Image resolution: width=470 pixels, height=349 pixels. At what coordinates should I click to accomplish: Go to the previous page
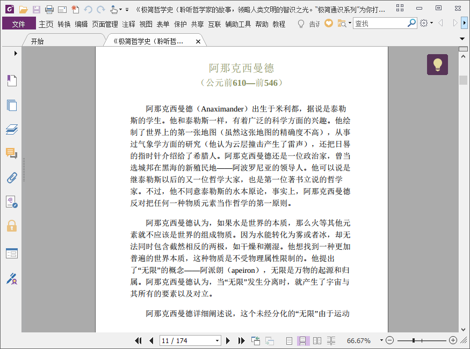pyautogui.click(x=151, y=340)
